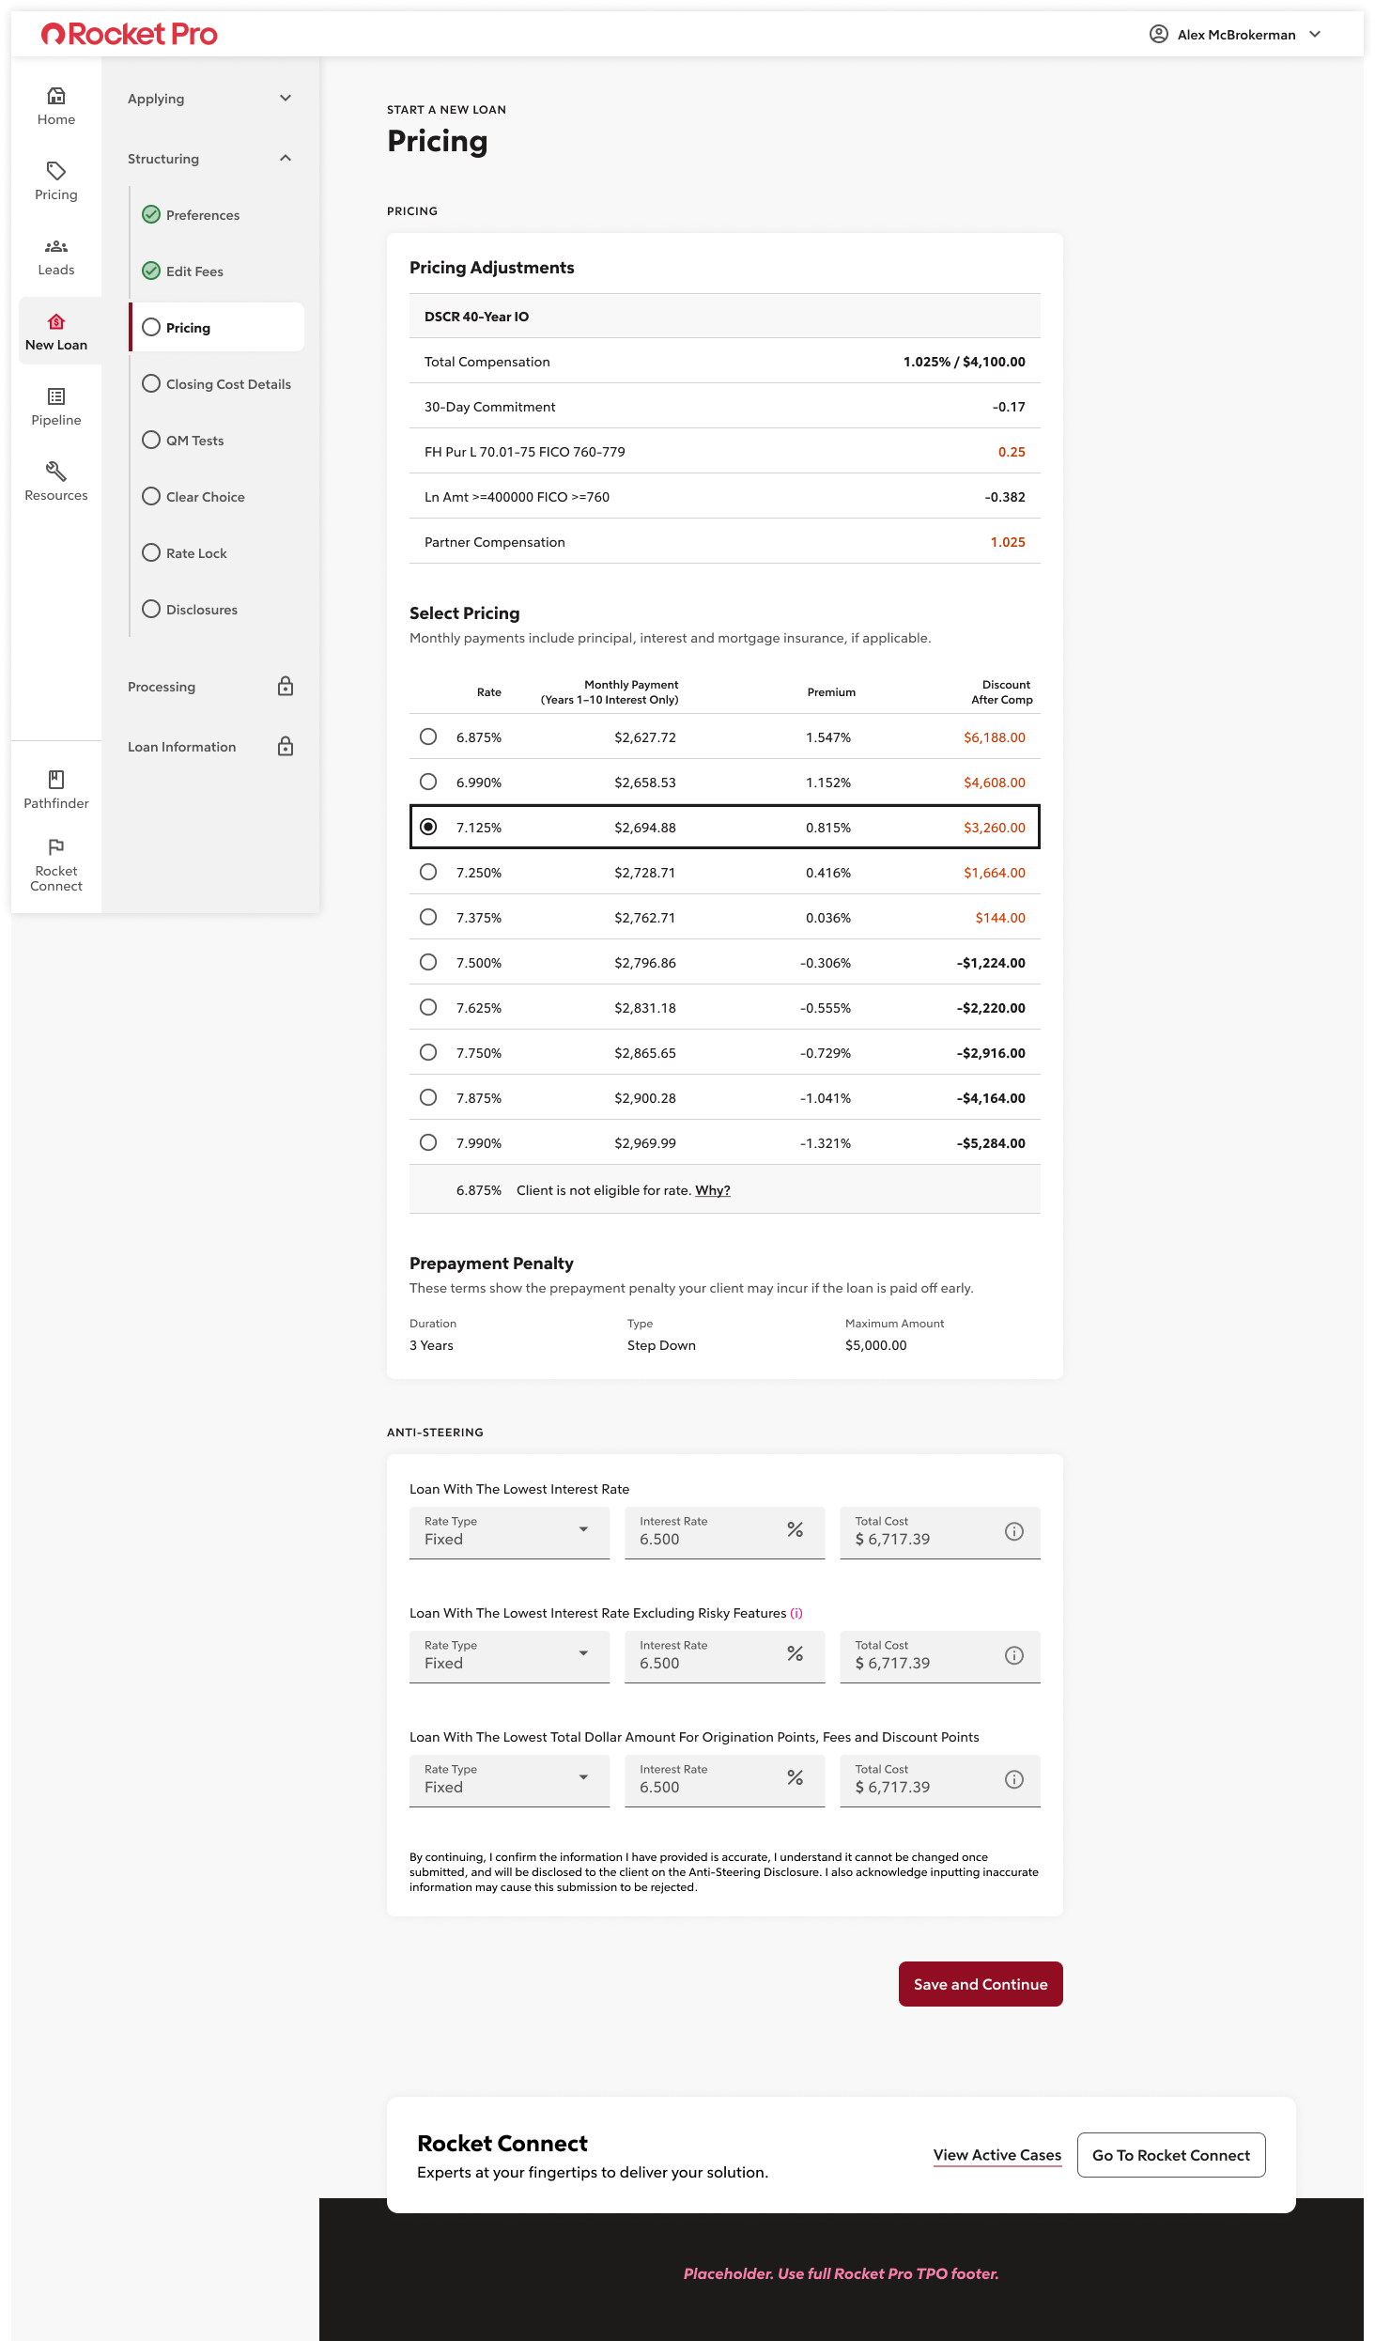Click info icon for Lowest Interest Rate total cost
1375x2341 pixels.
(1014, 1532)
